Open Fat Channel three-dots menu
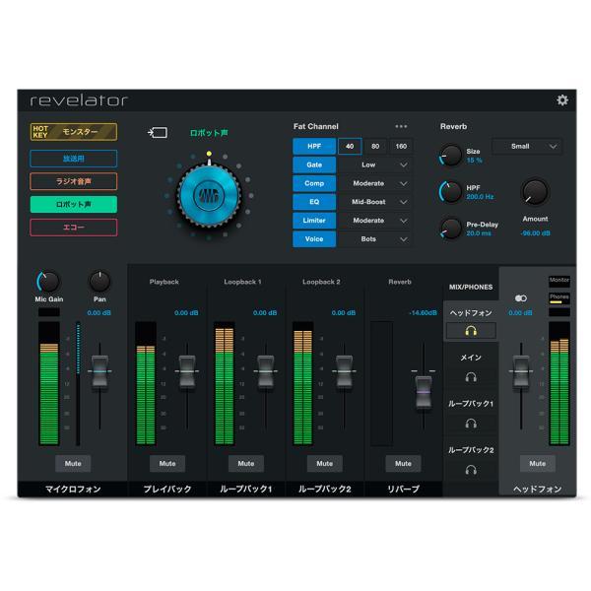This screenshot has width=591, height=591. click(401, 127)
